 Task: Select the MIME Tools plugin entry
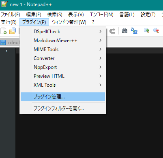(63, 49)
